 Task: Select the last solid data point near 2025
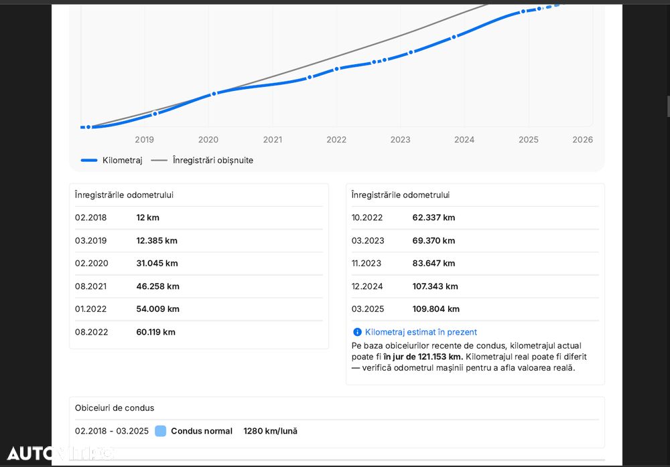523,11
